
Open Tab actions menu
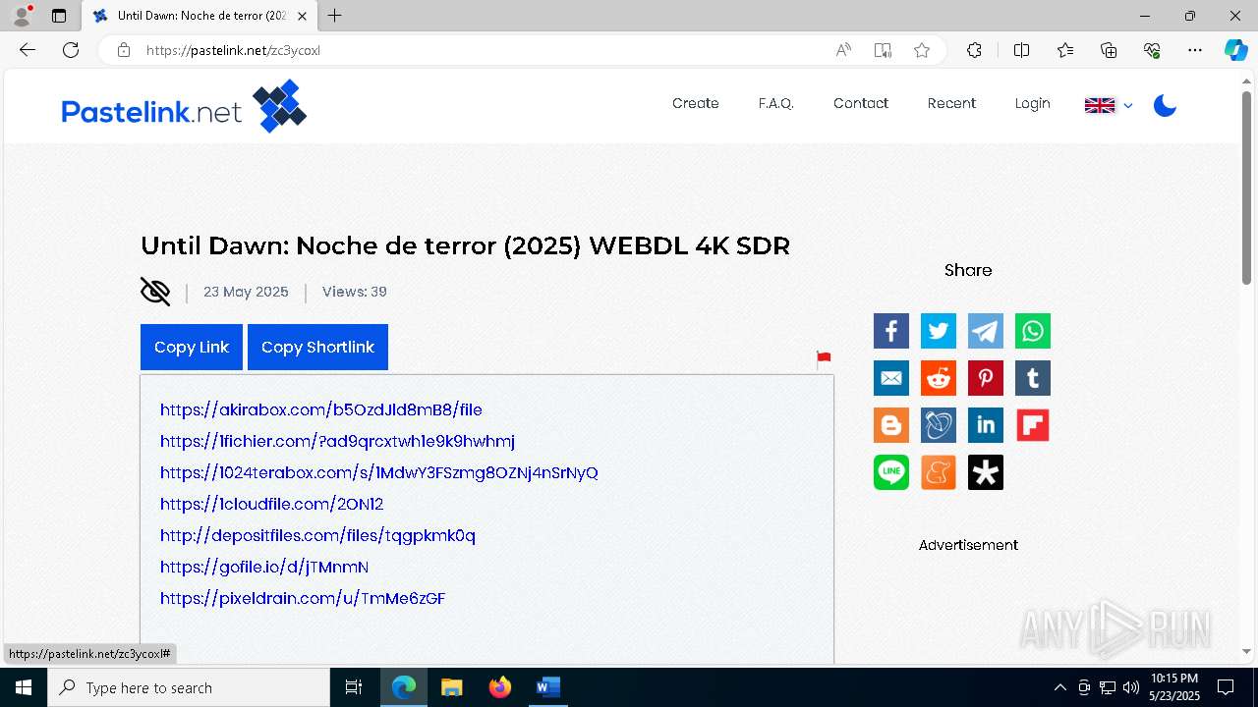click(59, 16)
